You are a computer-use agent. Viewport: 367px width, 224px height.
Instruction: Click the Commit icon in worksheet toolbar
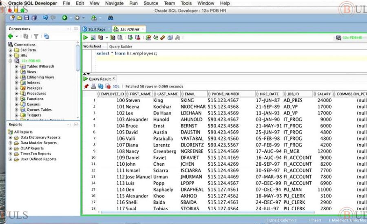(x=130, y=37)
